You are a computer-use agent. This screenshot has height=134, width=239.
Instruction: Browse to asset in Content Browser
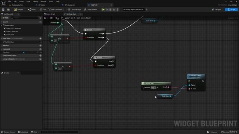click(x=9, y=10)
